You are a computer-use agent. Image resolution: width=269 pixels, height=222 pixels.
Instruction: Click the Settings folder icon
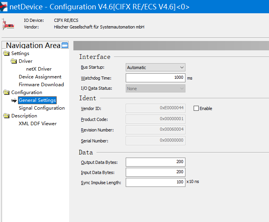6,53
